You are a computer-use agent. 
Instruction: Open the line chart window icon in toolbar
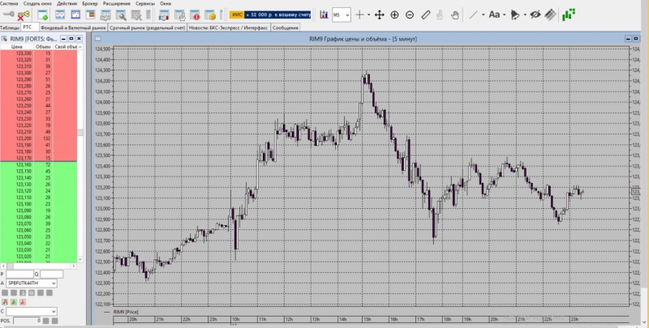pyautogui.click(x=60, y=15)
